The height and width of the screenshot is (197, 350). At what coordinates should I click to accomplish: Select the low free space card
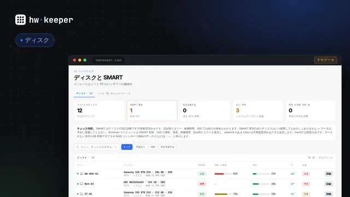205,111
